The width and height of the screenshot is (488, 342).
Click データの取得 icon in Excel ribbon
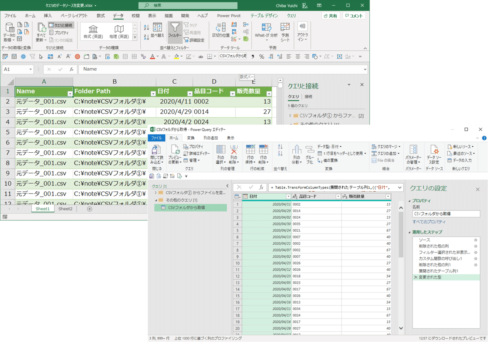click(x=9, y=32)
